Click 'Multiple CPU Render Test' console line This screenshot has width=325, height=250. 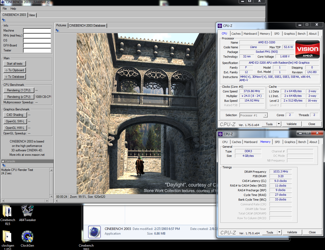(17, 170)
